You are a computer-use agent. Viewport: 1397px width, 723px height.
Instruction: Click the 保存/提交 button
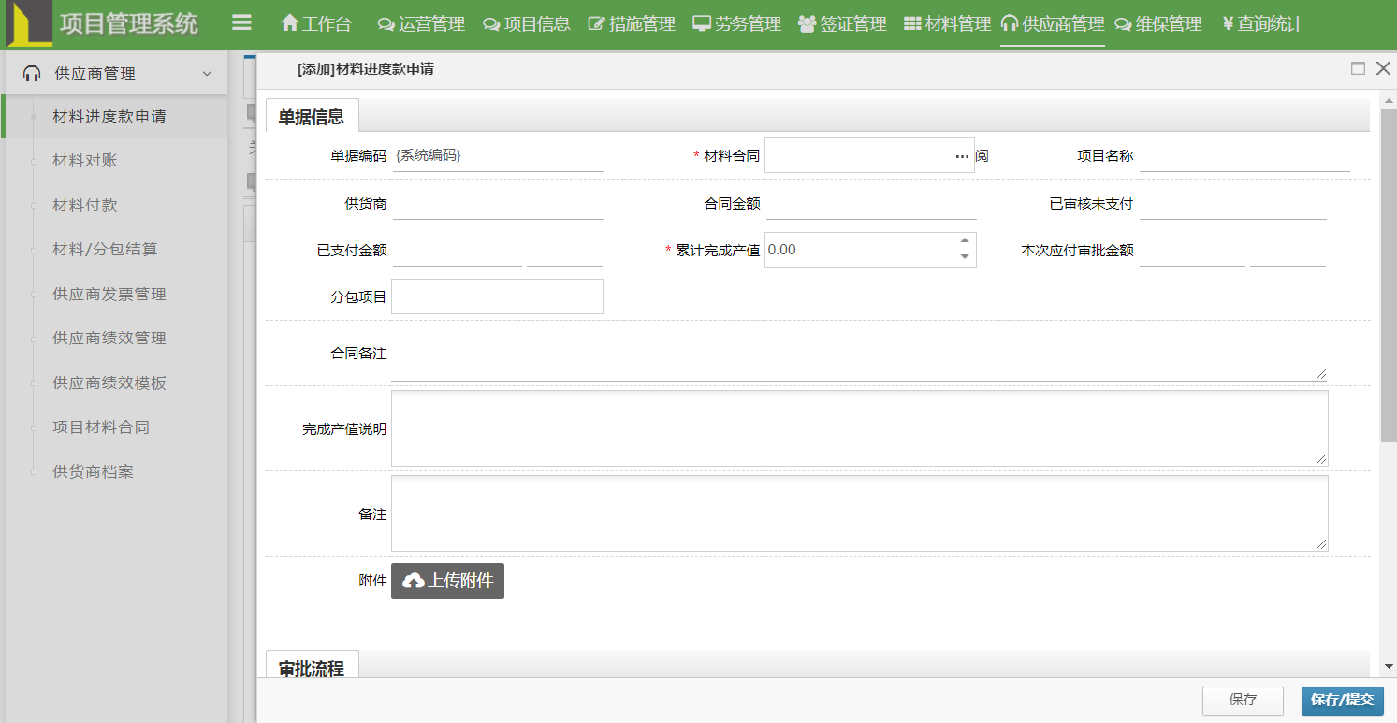point(1342,700)
